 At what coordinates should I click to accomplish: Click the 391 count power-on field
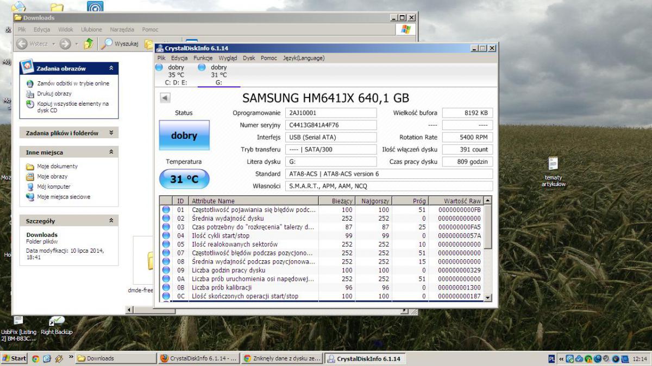[x=467, y=150]
